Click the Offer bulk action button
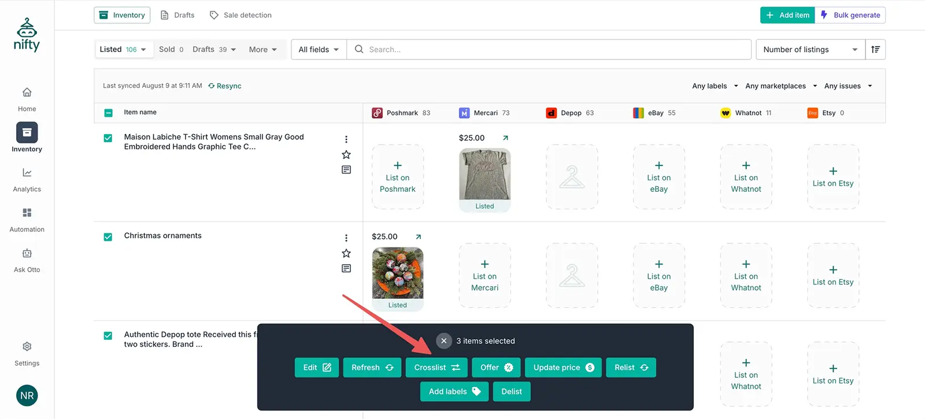The image size is (925, 419). pos(497,368)
